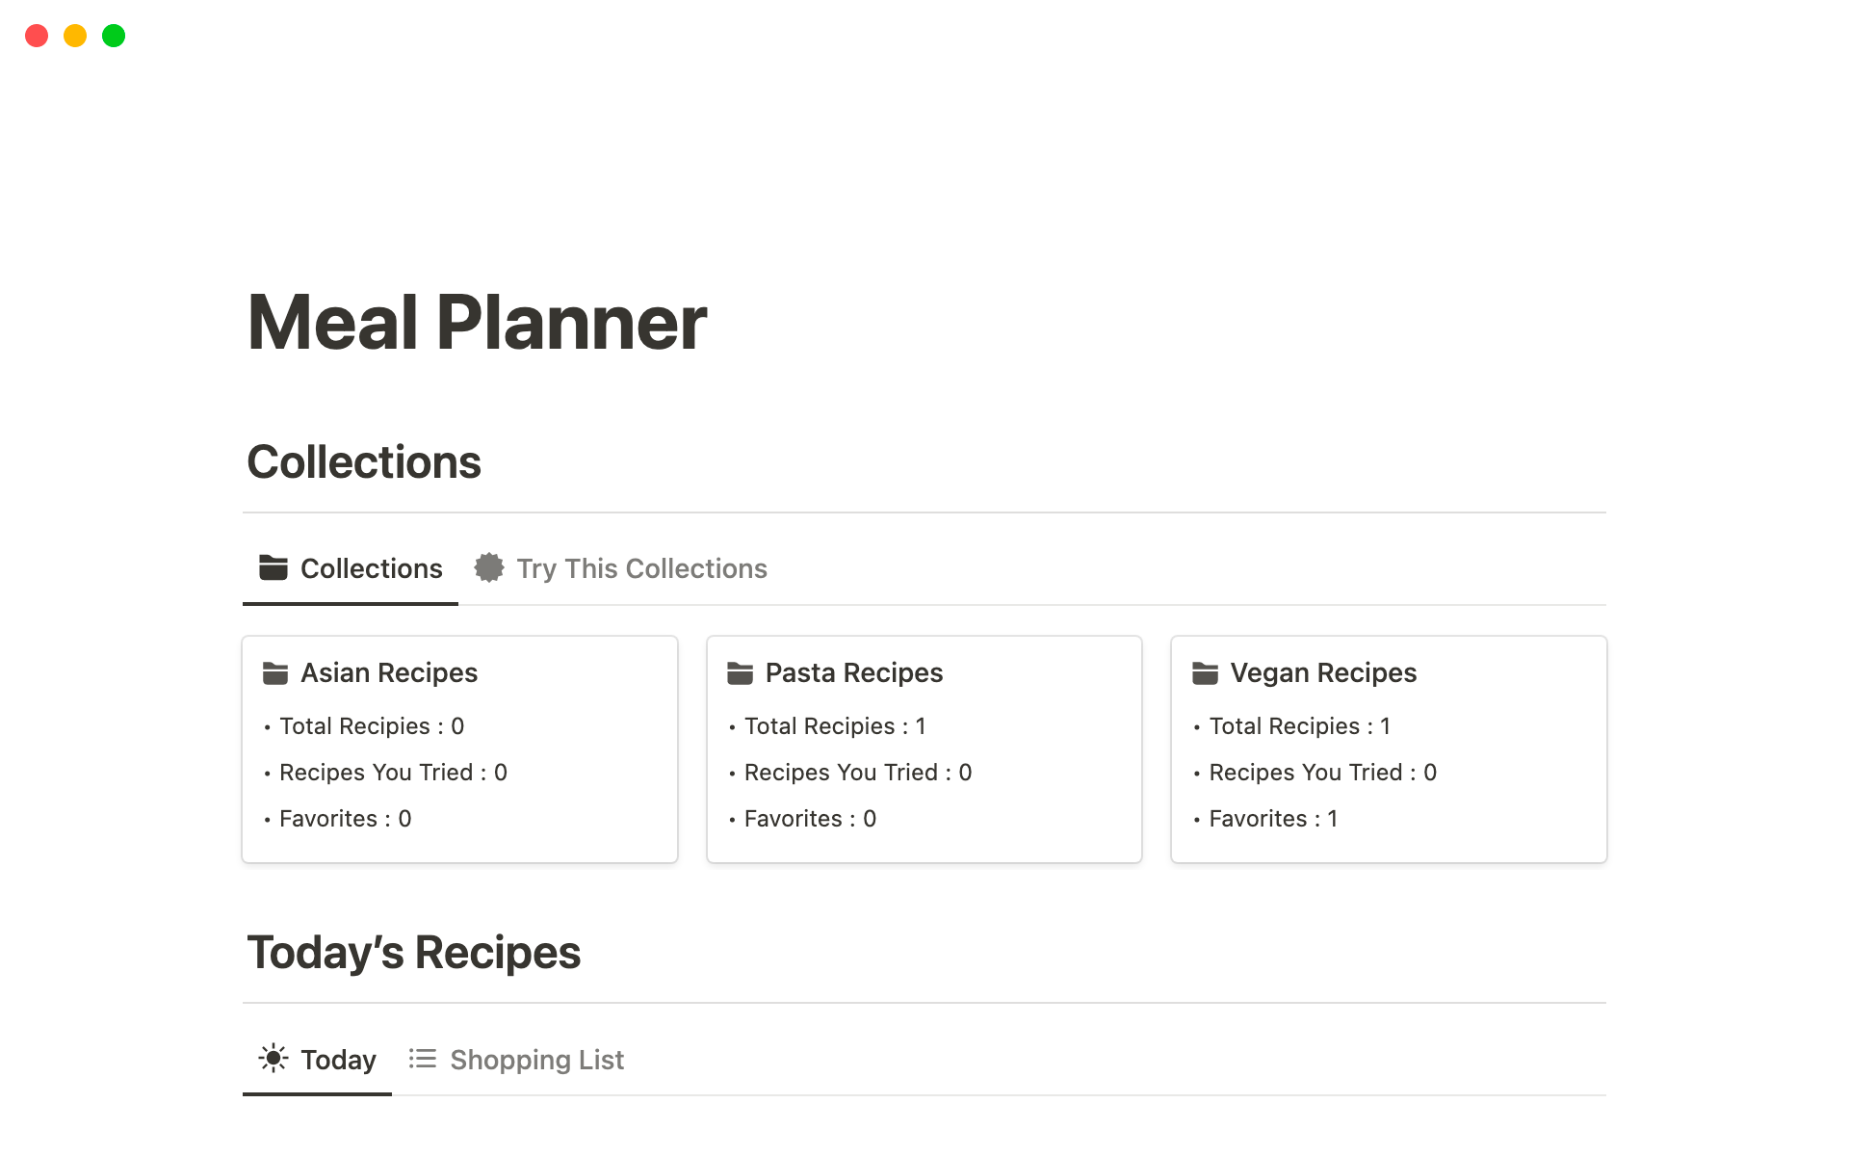Open the Asian Recipes collection title

pyautogui.click(x=389, y=672)
